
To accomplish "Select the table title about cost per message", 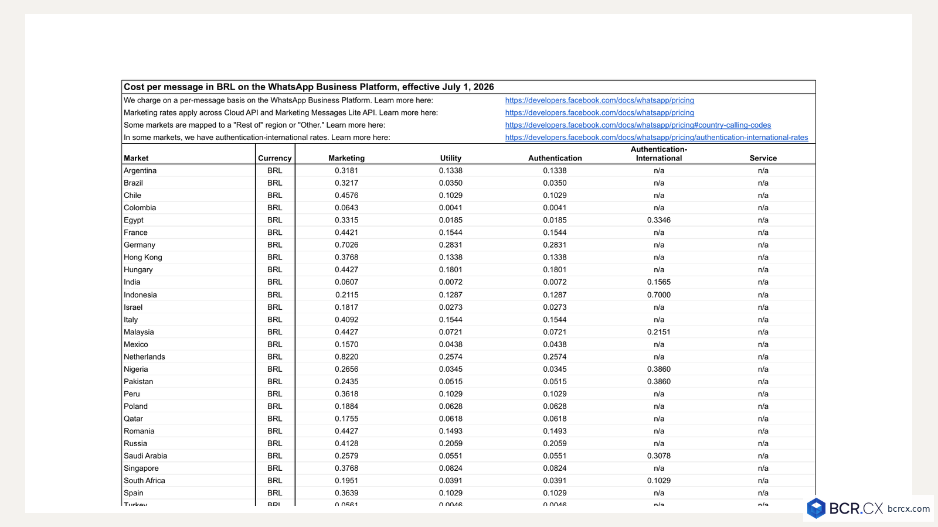I will point(309,87).
